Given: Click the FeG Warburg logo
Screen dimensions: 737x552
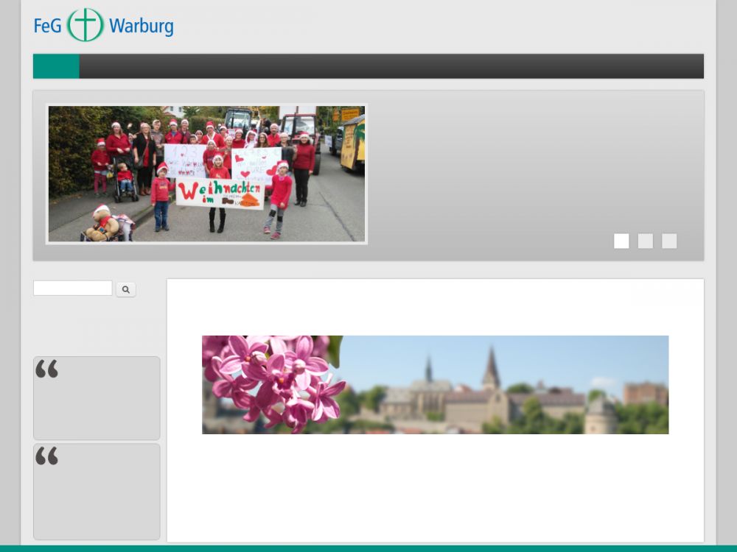Looking at the screenshot, I should (x=103, y=26).
